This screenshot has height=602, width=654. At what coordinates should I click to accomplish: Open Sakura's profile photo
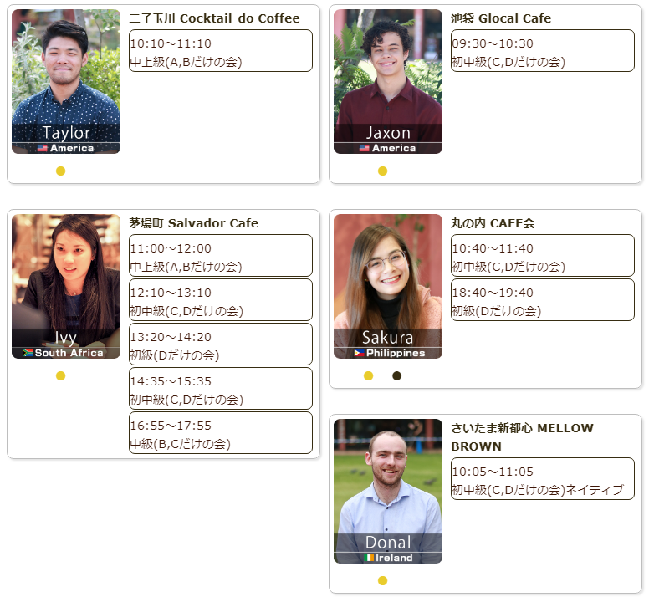coord(388,287)
